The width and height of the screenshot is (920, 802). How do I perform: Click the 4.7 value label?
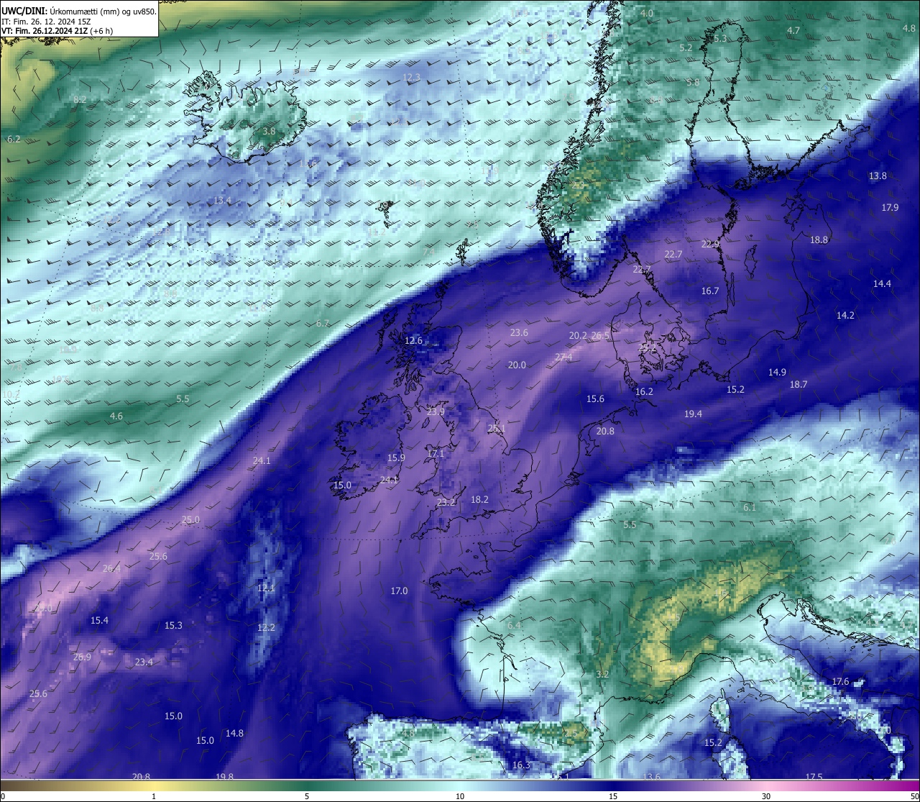click(x=793, y=31)
